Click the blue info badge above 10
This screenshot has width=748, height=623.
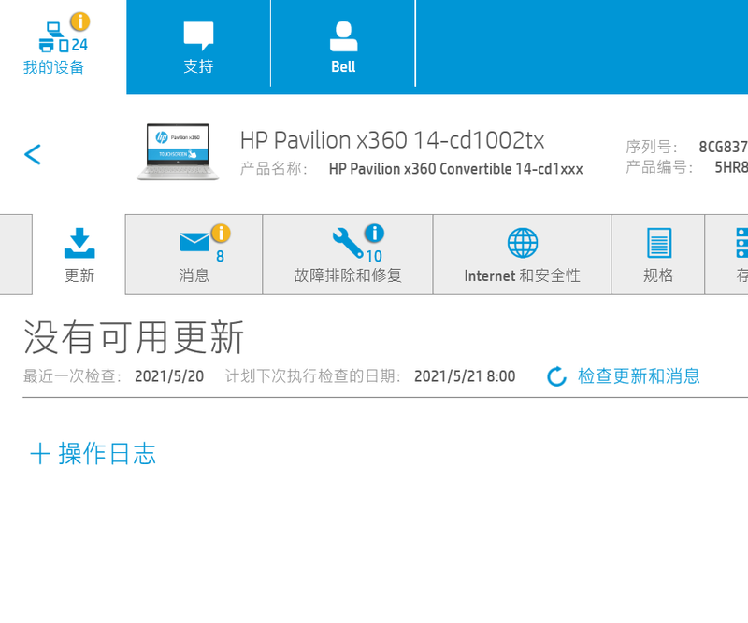point(374,234)
